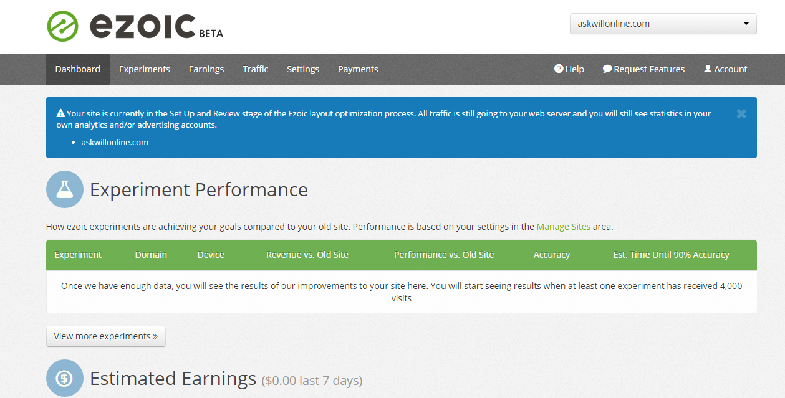Open Settings in the navigation bar

(303, 69)
